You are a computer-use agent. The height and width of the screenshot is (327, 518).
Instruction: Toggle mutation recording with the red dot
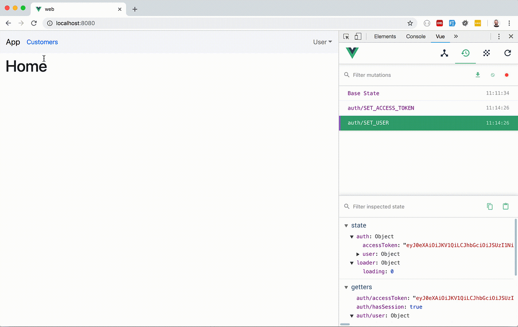(x=506, y=75)
